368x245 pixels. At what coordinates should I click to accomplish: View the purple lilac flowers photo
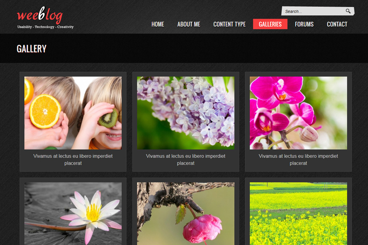(186, 113)
